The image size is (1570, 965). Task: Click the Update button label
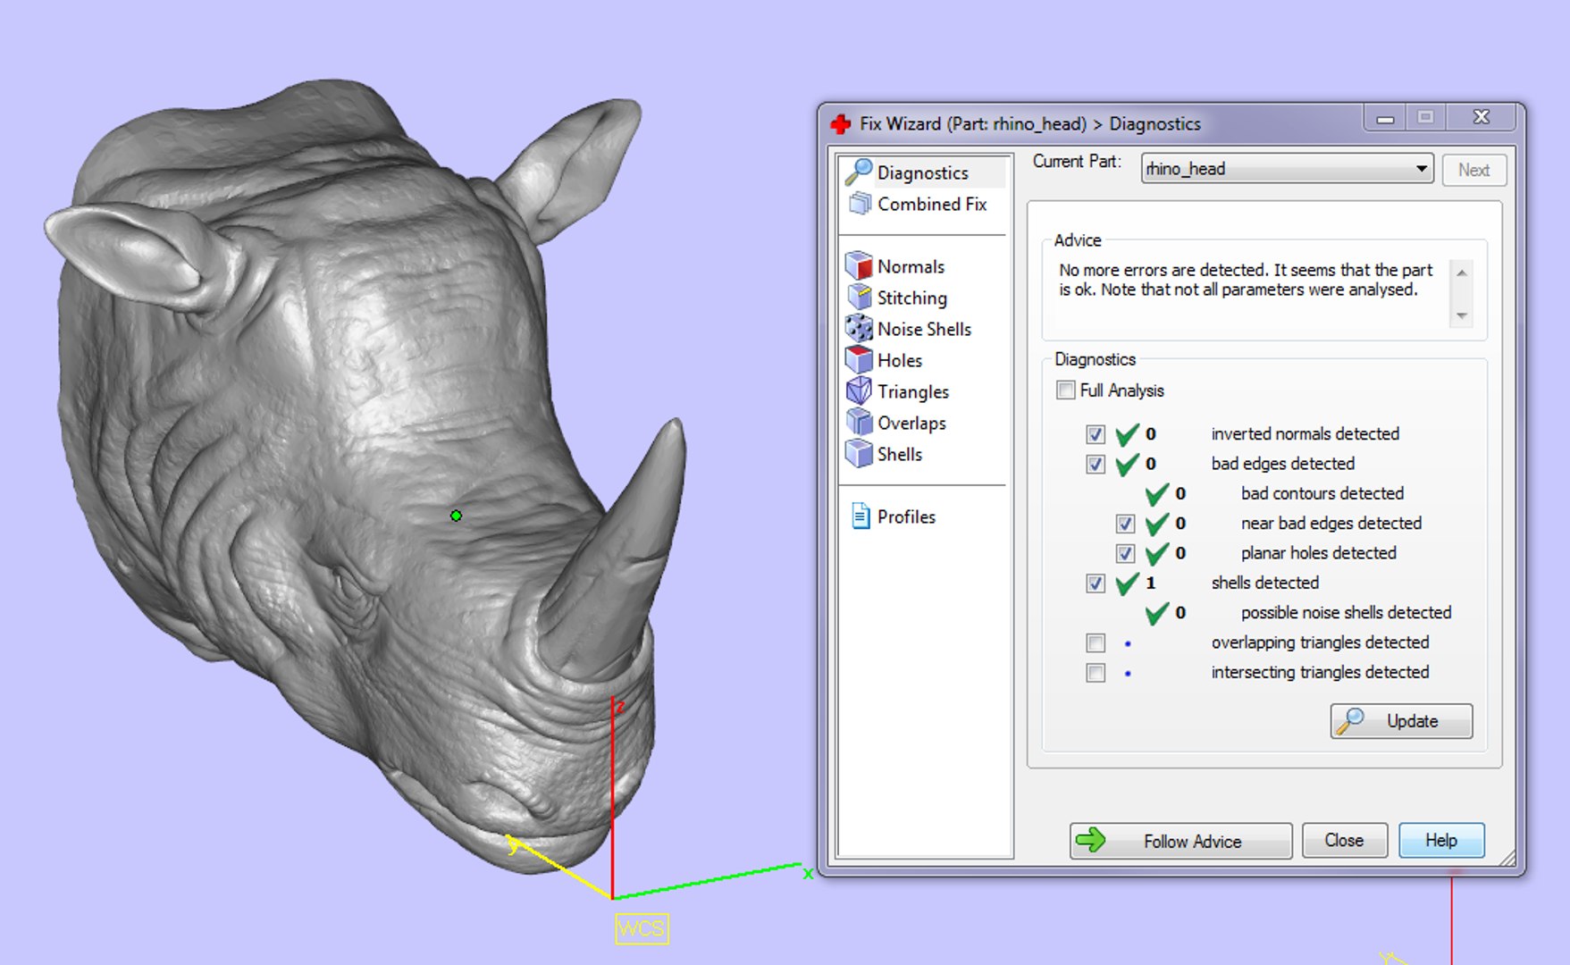coord(1412,721)
